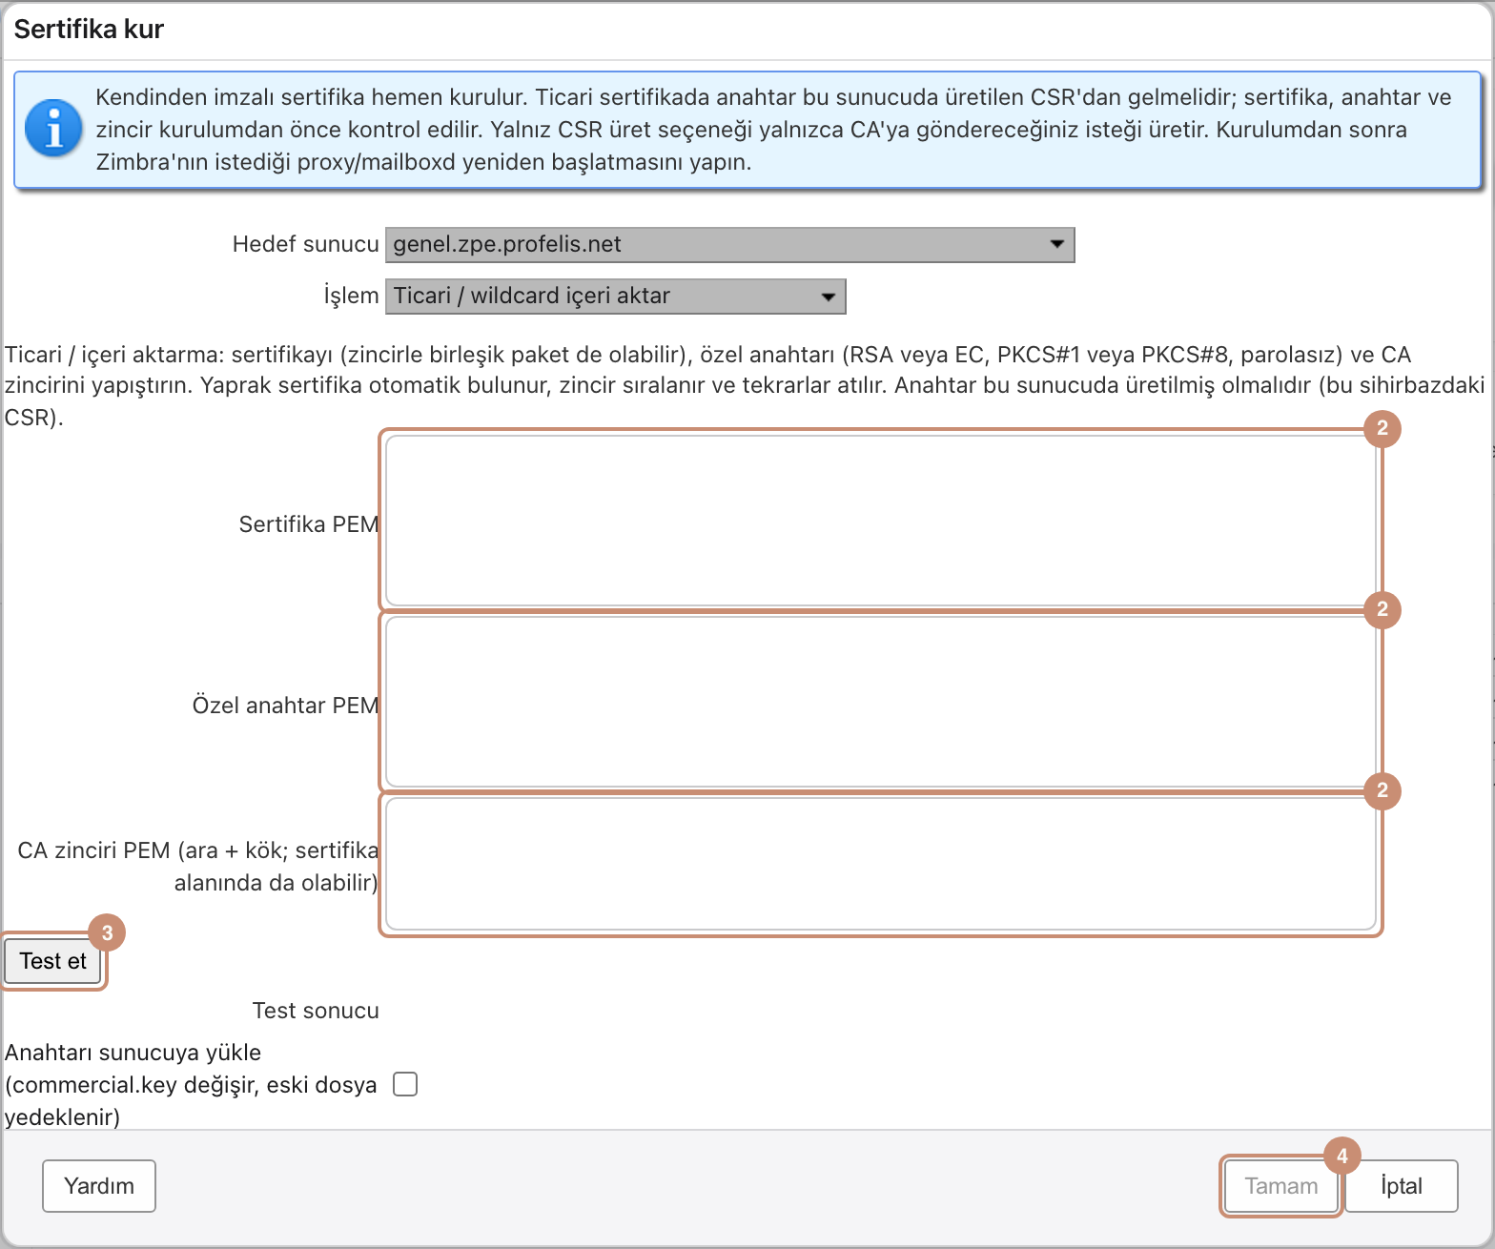1495x1249 pixels.
Task: Click the 'Anahtarı sunucuya yükle' label text
Action: [x=191, y=1085]
